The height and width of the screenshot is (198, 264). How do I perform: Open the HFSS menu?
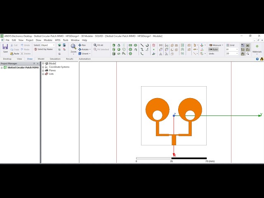click(x=58, y=40)
